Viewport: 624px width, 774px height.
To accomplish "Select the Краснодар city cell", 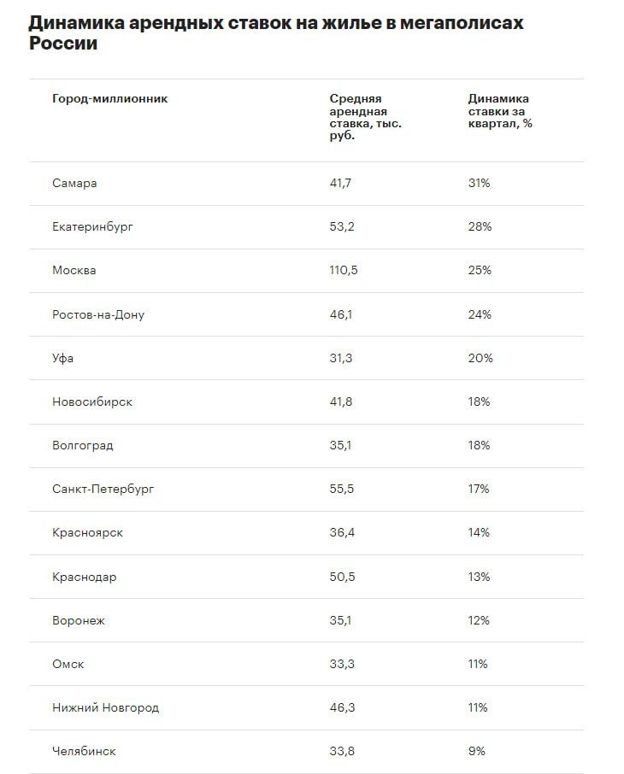I will pyautogui.click(x=85, y=577).
